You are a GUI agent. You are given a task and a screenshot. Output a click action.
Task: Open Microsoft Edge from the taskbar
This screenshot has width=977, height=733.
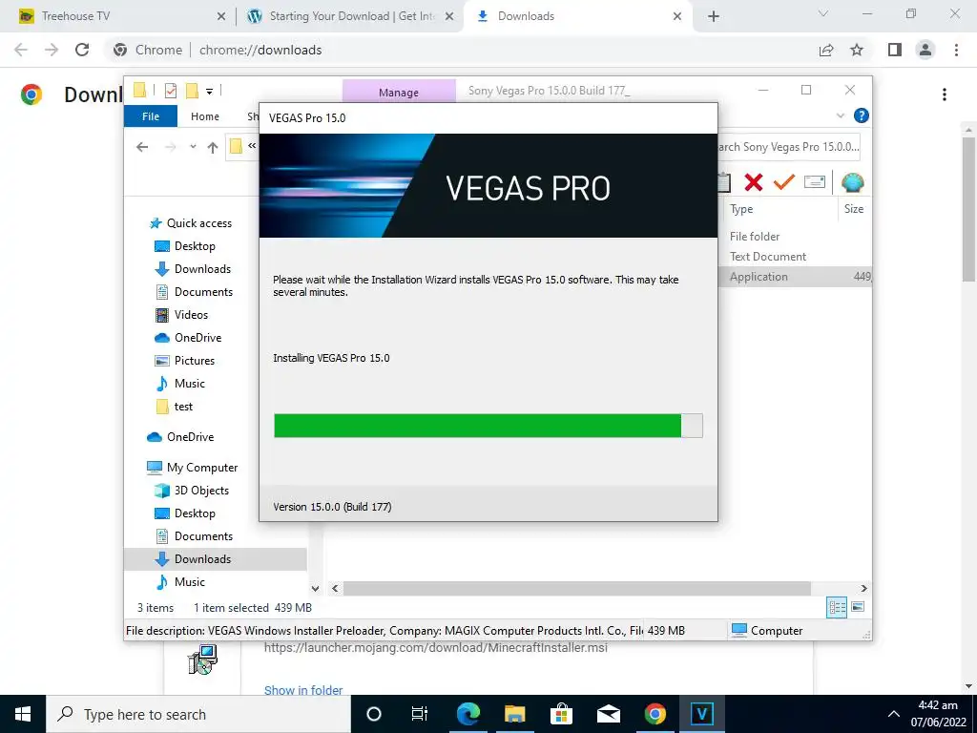pyautogui.click(x=468, y=714)
